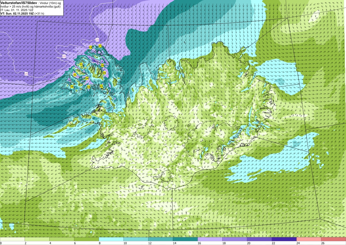Pick the aqua 10–12 m/s legend swatch
Screen dimensions: 346x245
(x=136, y=239)
